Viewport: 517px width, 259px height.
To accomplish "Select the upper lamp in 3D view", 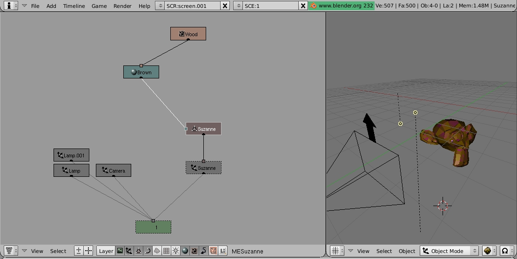I will (x=415, y=113).
